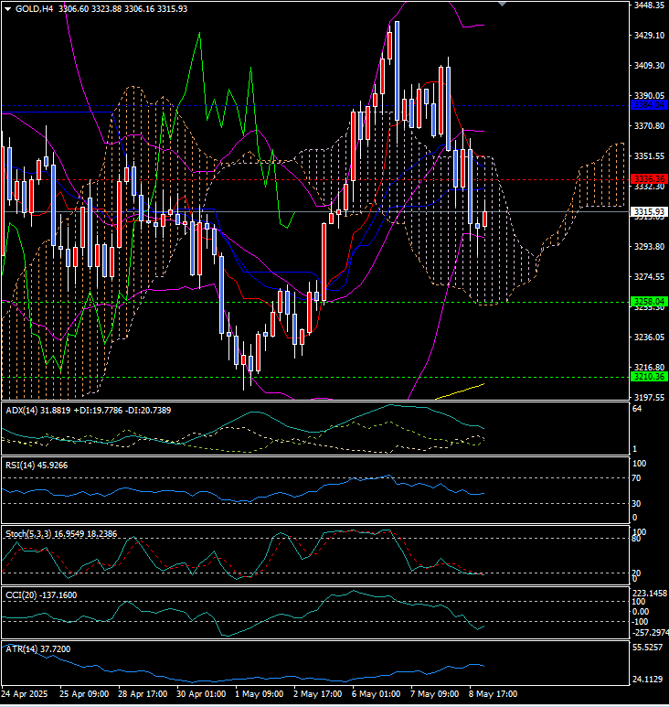Click the 3274.55 price scale value
Screen dimensions: 669x707
pos(649,277)
